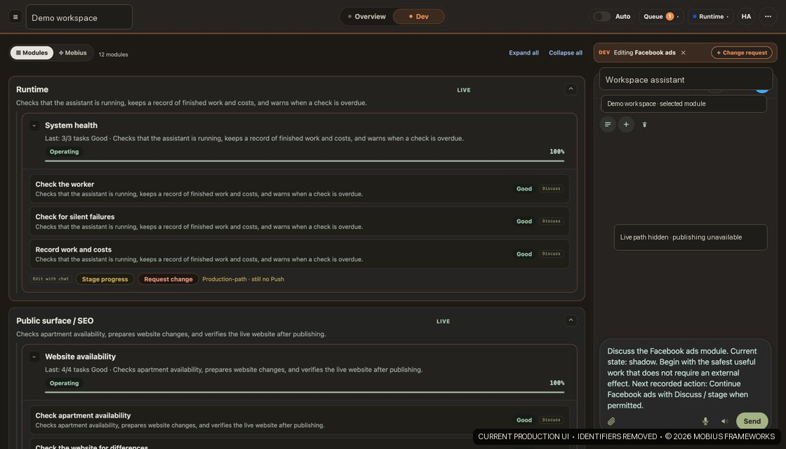Switch to the Dev tab

coord(418,17)
